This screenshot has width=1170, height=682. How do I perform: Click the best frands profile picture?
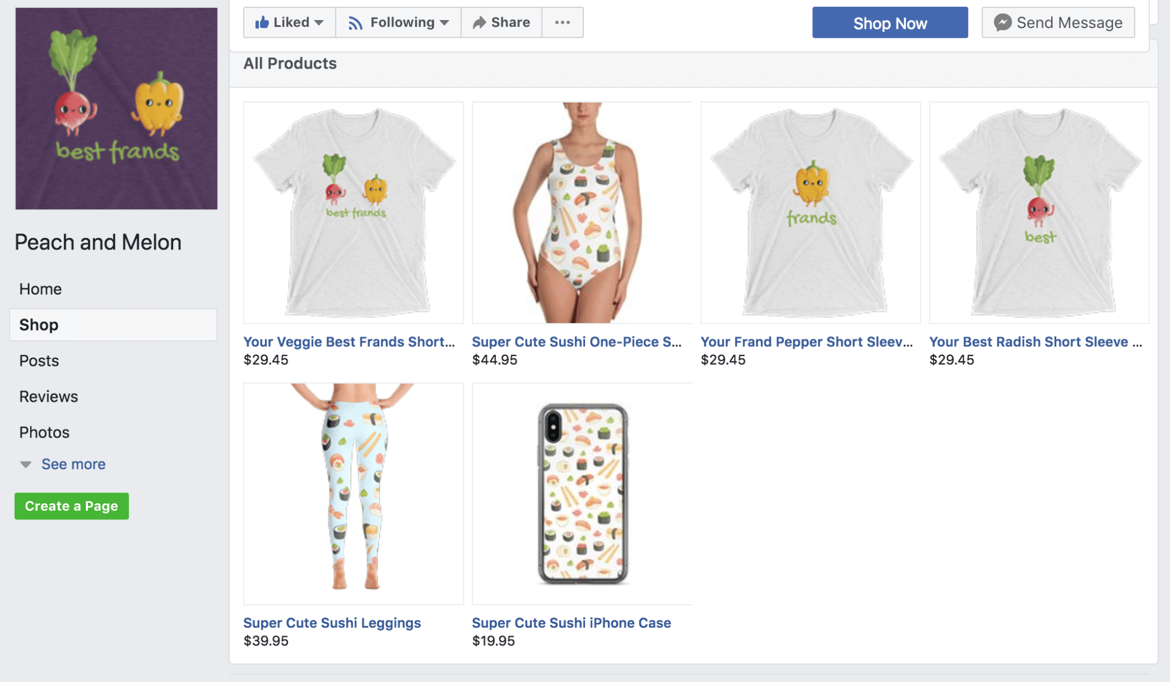(x=116, y=108)
